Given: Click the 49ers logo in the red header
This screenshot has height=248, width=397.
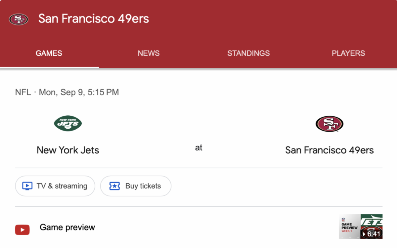Looking at the screenshot, I should click(19, 19).
